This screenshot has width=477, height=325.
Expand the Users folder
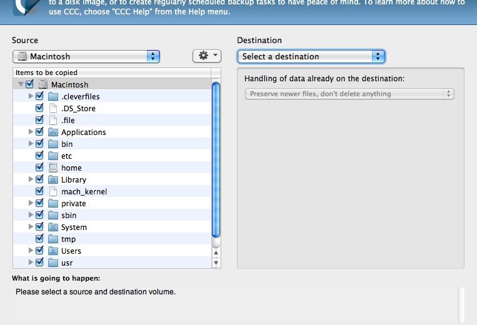31,250
